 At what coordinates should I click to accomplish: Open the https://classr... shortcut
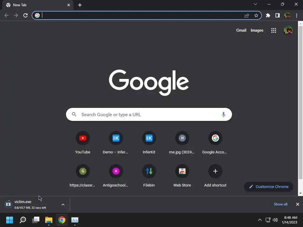(83, 176)
